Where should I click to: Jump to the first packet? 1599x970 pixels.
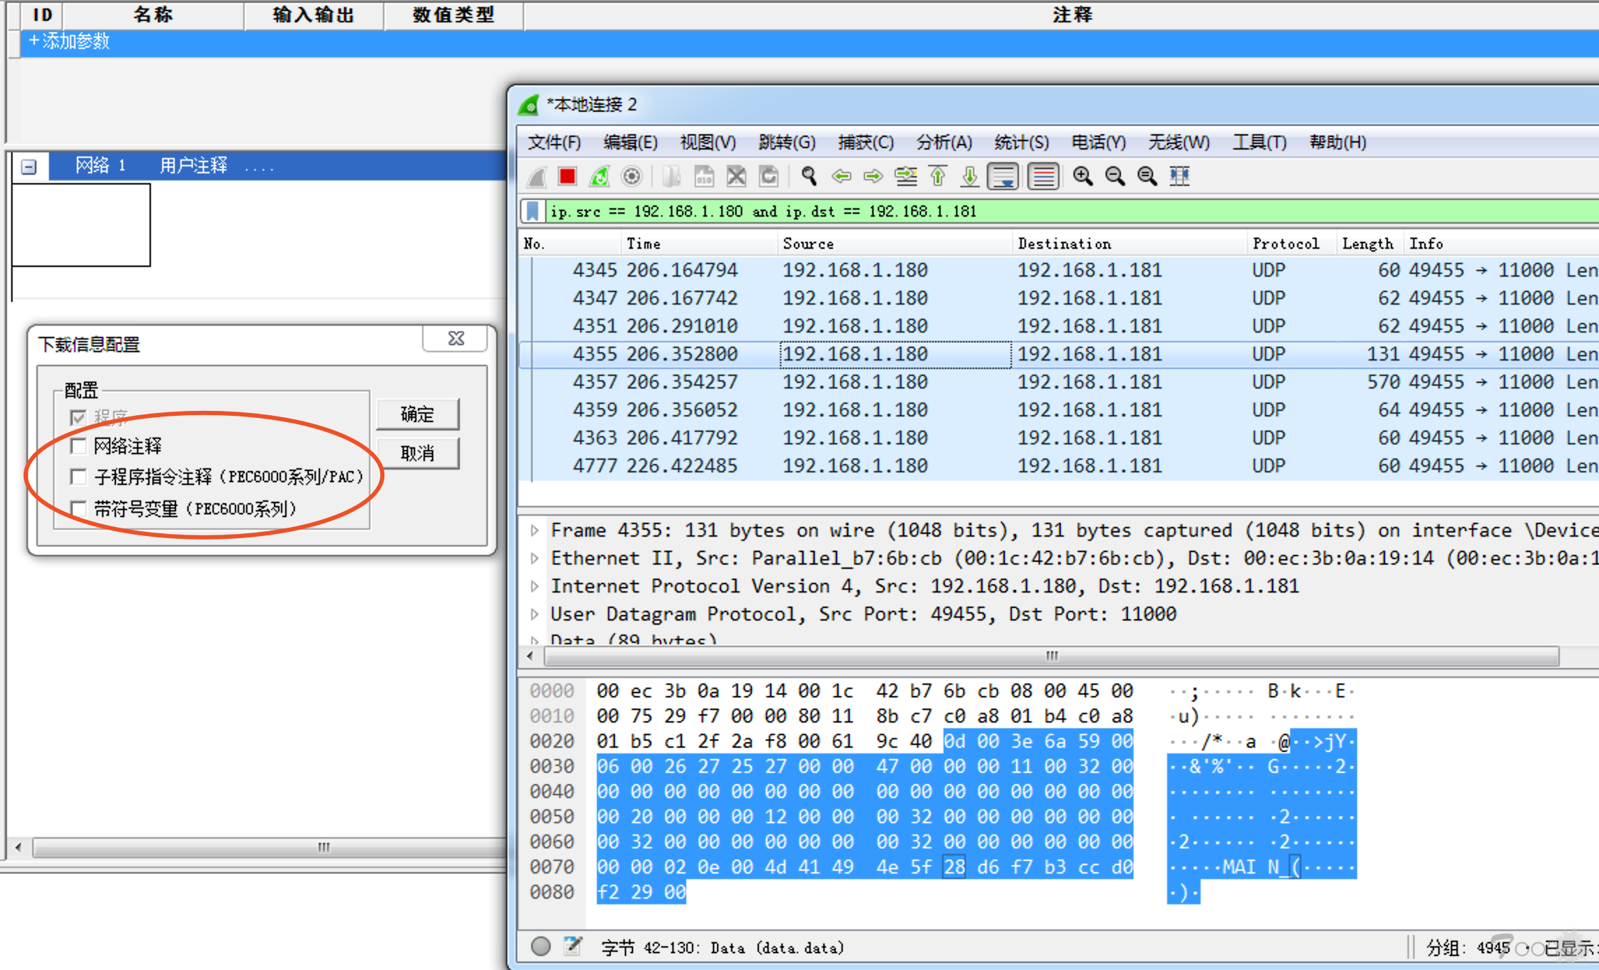[x=938, y=177]
